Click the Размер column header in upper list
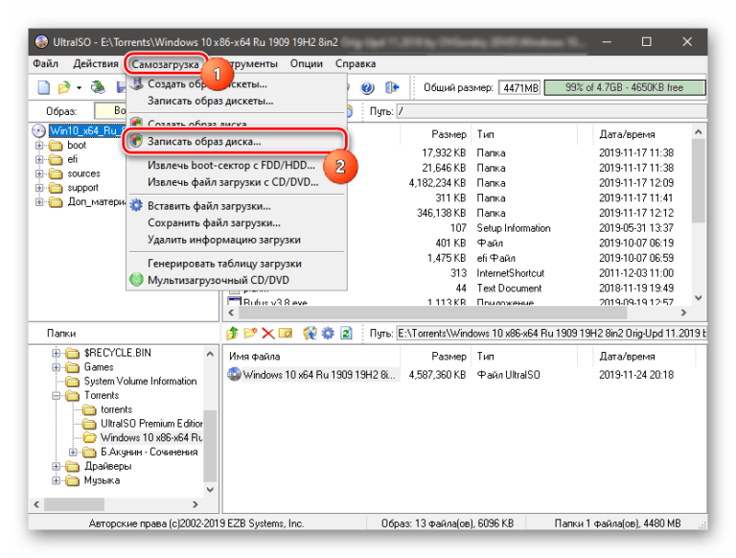This screenshot has height=558, width=736. pos(448,134)
